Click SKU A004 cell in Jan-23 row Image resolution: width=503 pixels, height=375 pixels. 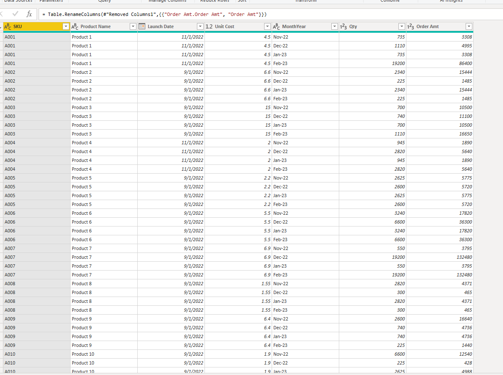click(37, 160)
